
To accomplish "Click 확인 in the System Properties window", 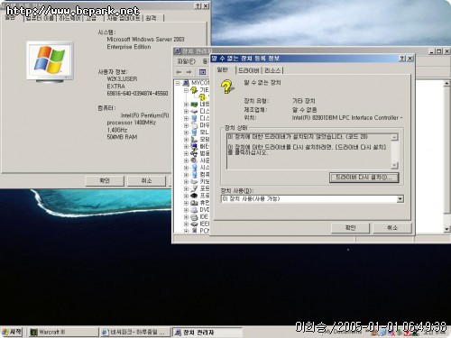I will pyautogui.click(x=105, y=181).
